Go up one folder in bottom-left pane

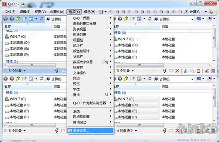(18, 78)
